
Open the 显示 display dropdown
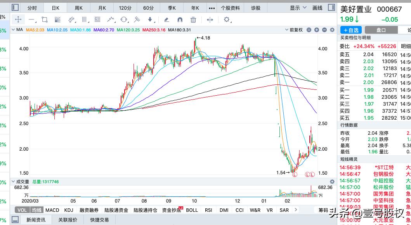(x=297, y=7)
